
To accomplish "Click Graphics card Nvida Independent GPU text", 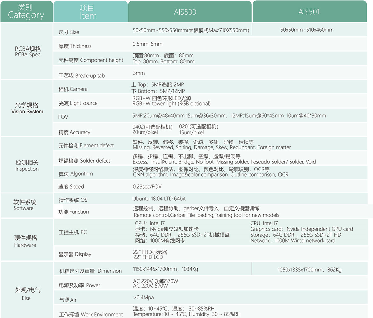I will 302,229.
